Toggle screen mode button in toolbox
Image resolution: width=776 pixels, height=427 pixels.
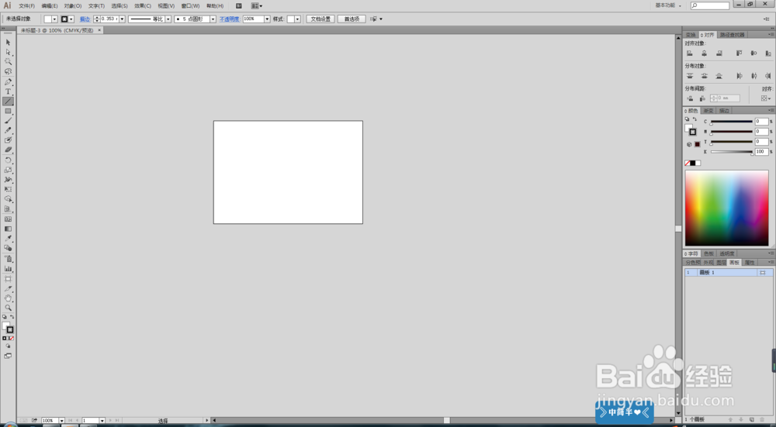[x=8, y=356]
